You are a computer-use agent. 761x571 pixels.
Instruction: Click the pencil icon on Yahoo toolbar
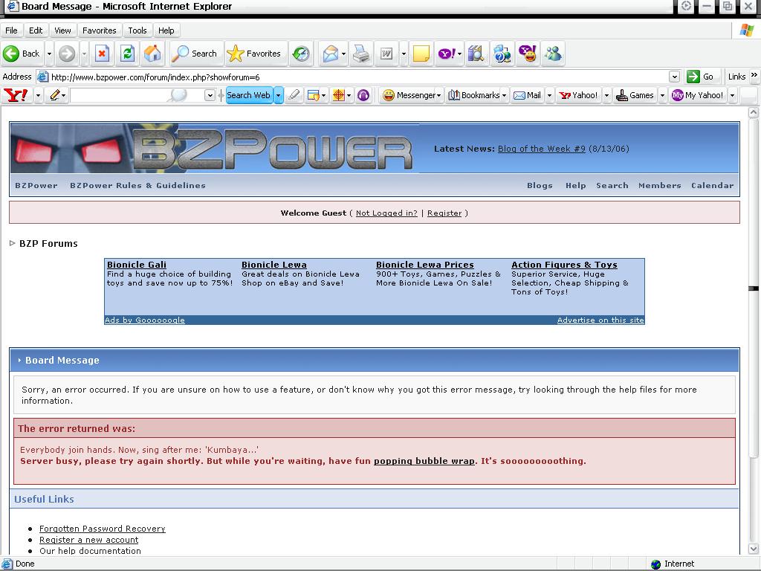pyautogui.click(x=55, y=95)
